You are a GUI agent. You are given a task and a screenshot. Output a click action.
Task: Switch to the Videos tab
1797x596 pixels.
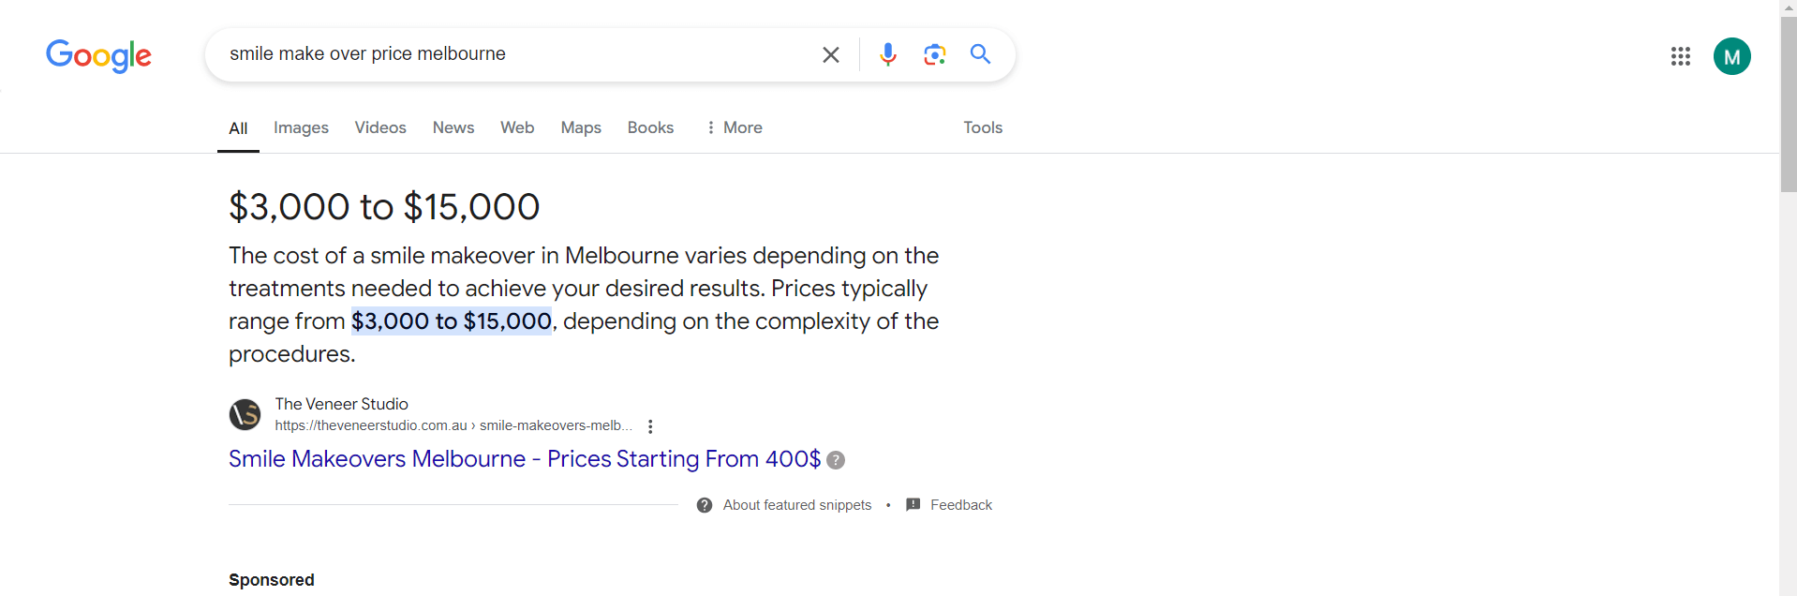tap(380, 127)
